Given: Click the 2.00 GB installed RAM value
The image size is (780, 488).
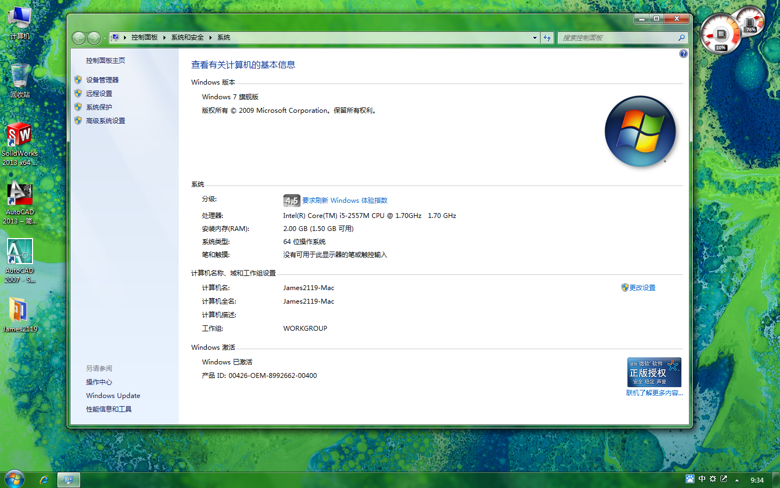Looking at the screenshot, I should click(318, 228).
